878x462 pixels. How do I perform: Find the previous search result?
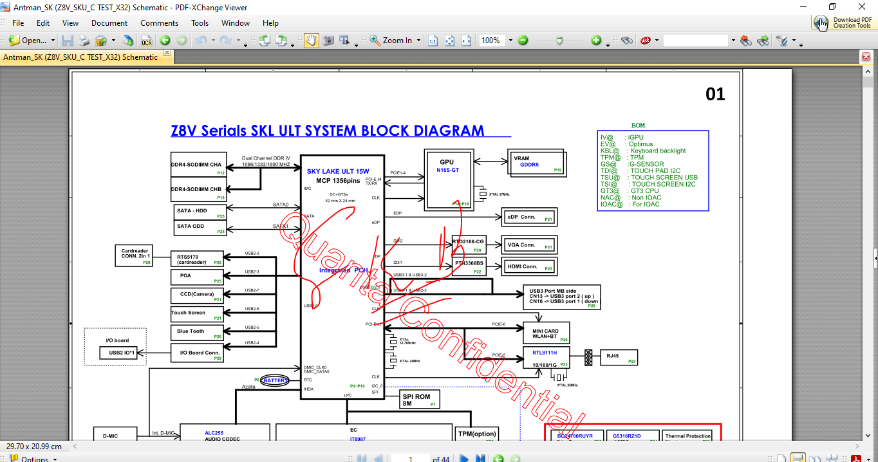[746, 41]
